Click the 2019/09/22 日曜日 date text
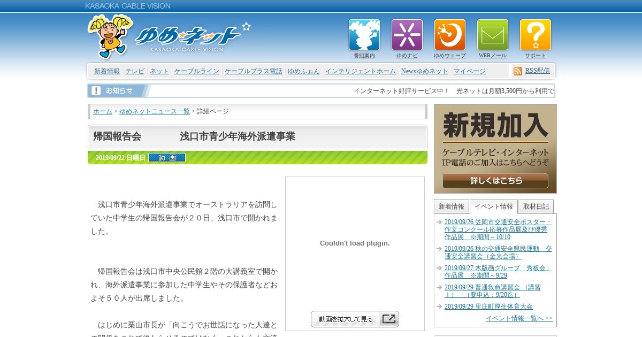The image size is (642, 337). point(120,158)
